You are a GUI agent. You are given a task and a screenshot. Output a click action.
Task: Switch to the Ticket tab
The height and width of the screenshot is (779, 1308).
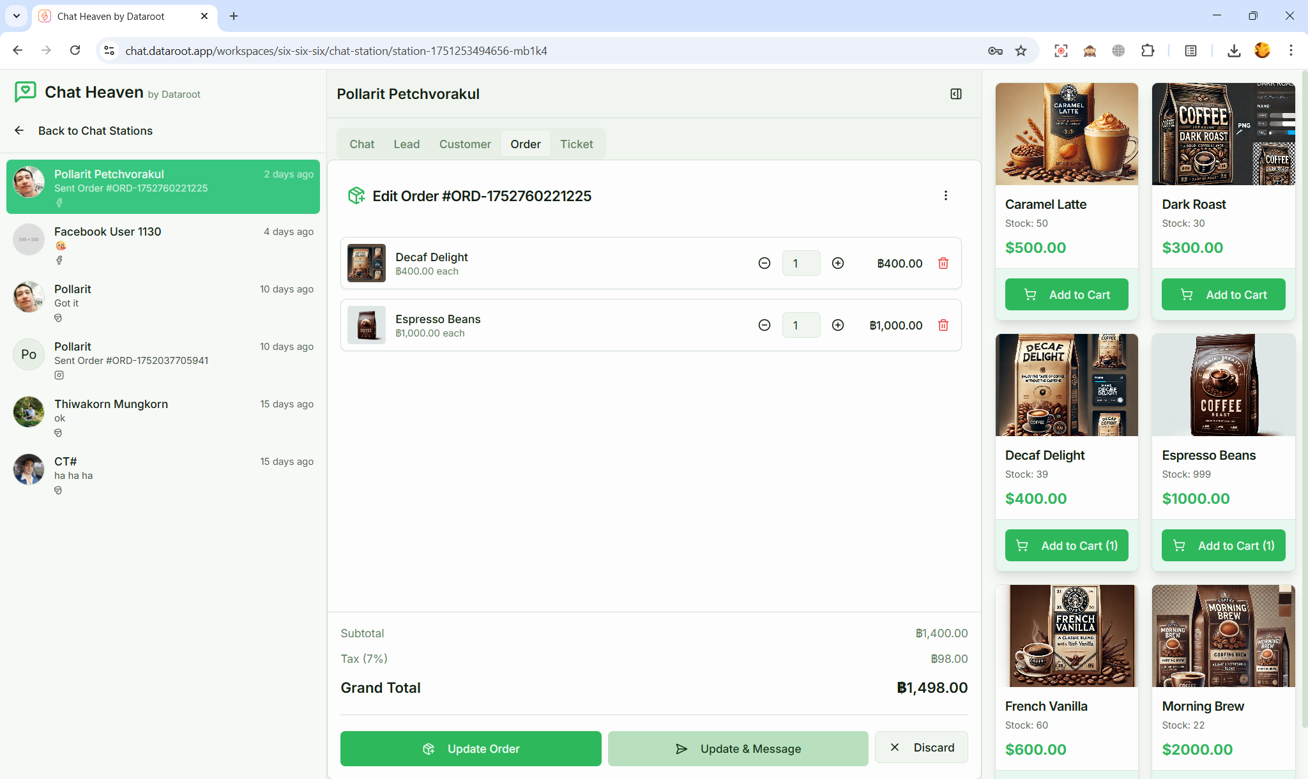click(x=577, y=144)
